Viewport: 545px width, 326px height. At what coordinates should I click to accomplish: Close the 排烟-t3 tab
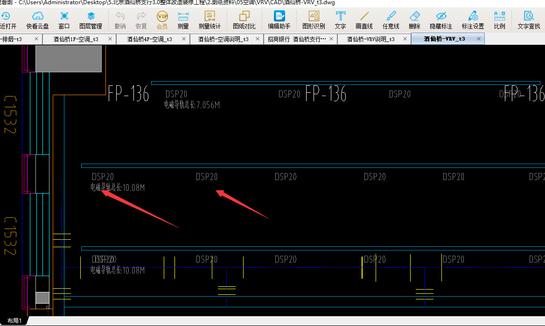pyautogui.click(x=36, y=39)
